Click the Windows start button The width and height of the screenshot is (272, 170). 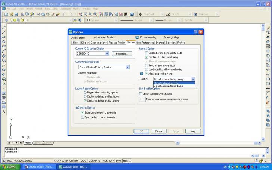(x=10, y=167)
